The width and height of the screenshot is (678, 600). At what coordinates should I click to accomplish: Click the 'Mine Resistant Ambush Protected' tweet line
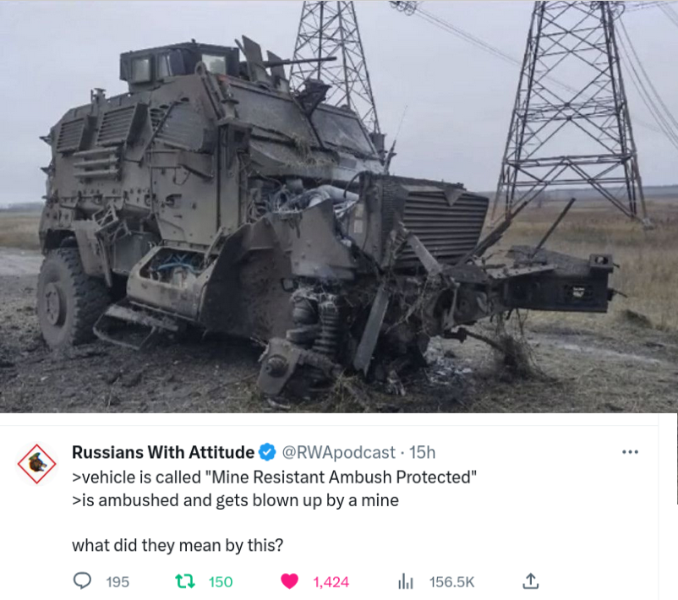274,477
